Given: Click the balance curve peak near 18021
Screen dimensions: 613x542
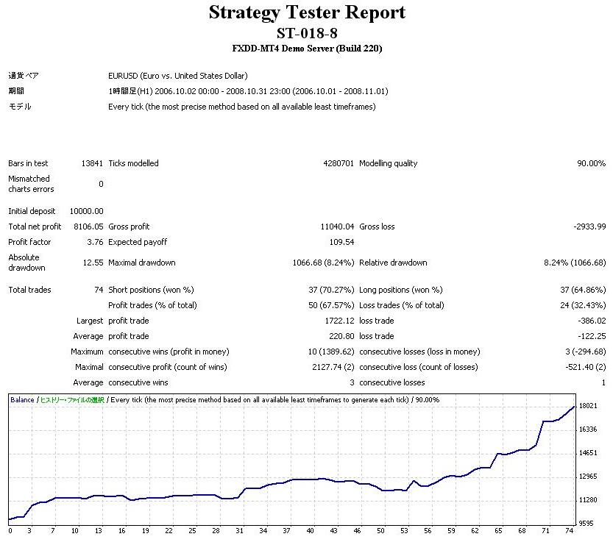Looking at the screenshot, I should click(x=573, y=407).
